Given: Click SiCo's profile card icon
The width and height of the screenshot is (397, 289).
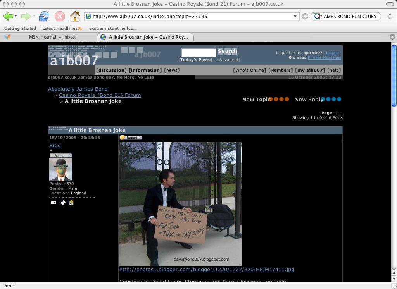Looking at the screenshot, I should [x=54, y=203].
